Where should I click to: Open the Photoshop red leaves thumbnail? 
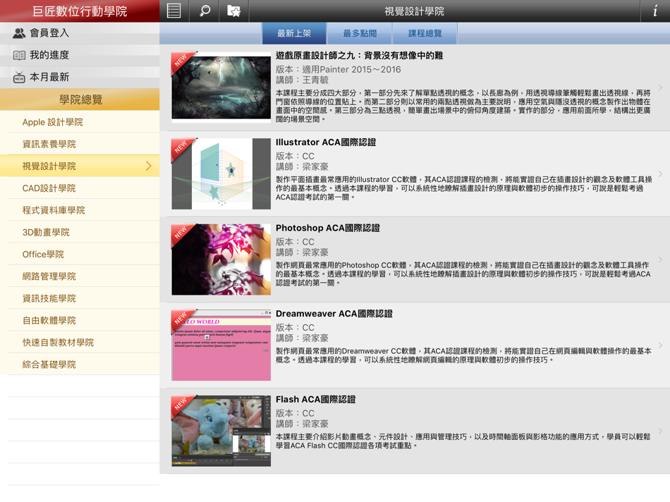pos(221,259)
